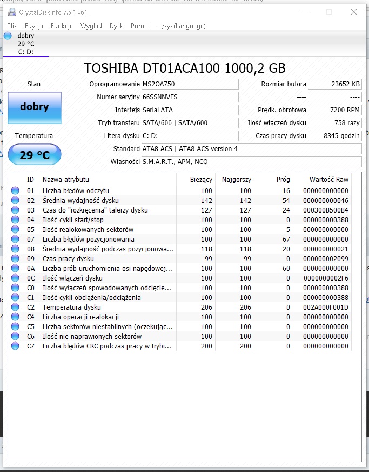Minimize the CrystalDiskInfo window

click(x=305, y=12)
